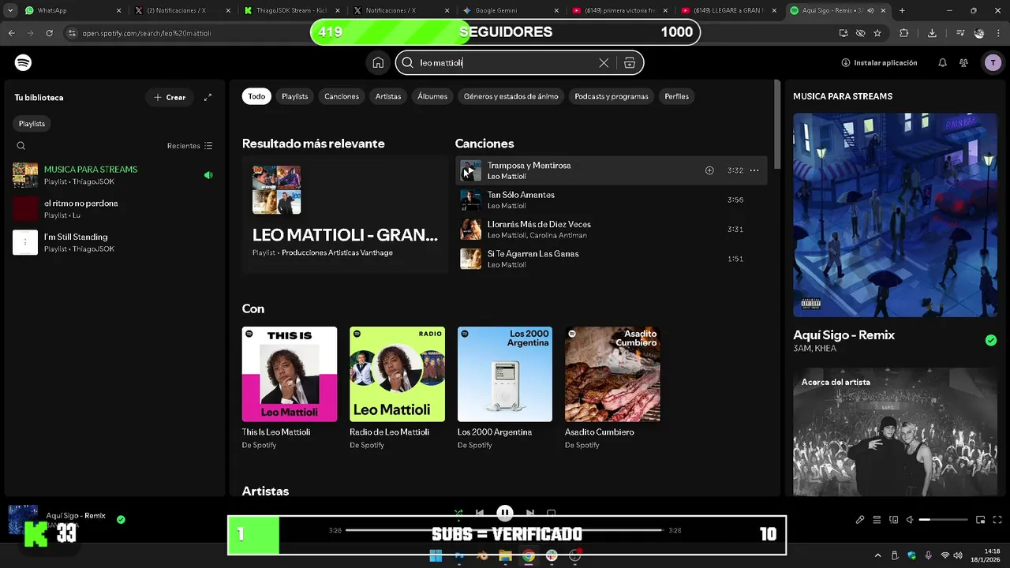The image size is (1010, 568).
Task: Clear the search field with X
Action: pyautogui.click(x=604, y=62)
